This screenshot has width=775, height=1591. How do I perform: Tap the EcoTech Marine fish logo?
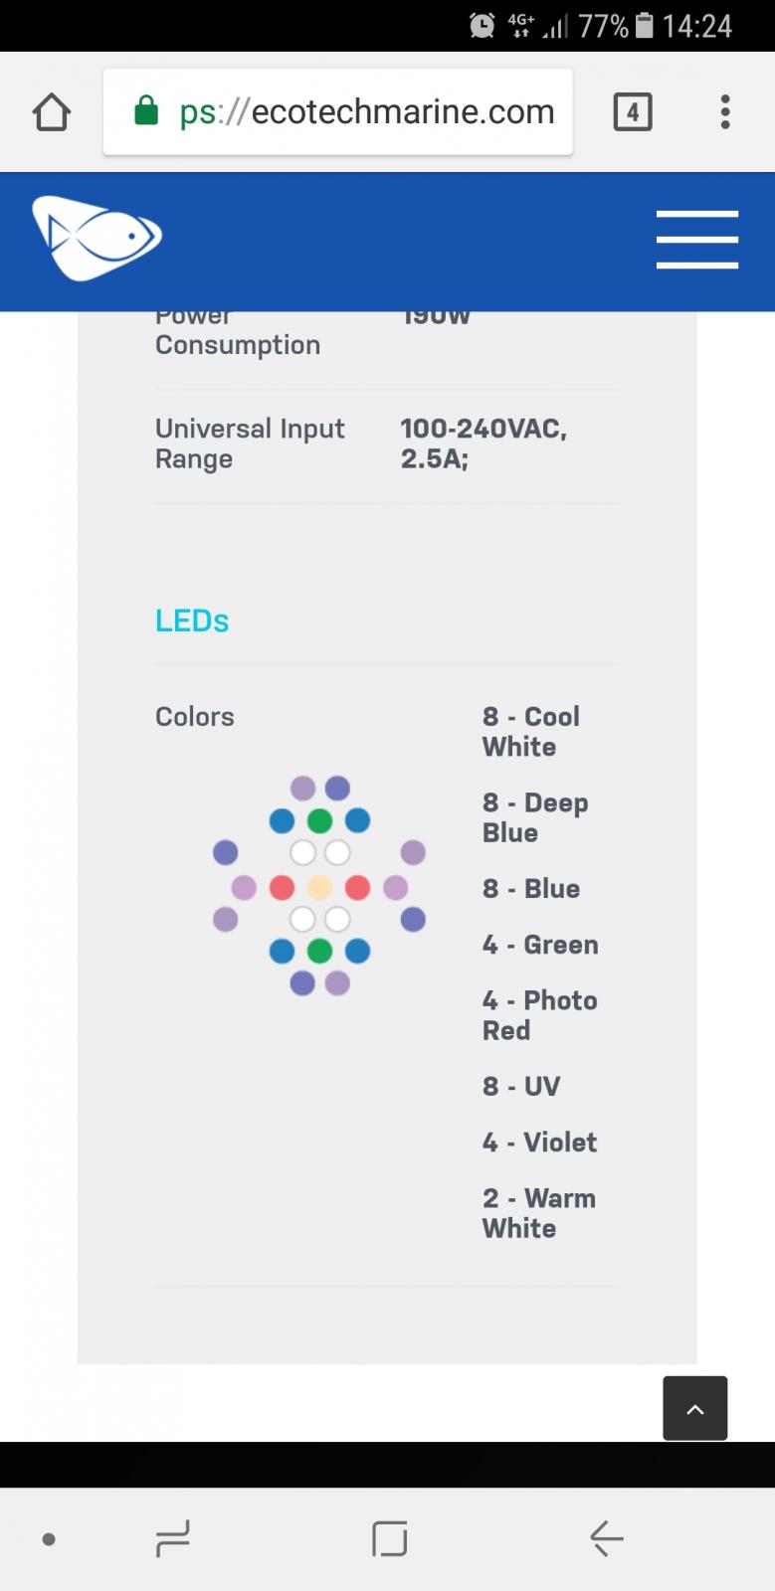coord(97,239)
